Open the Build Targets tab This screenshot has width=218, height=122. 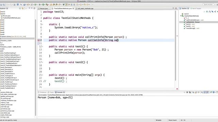coord(196,8)
